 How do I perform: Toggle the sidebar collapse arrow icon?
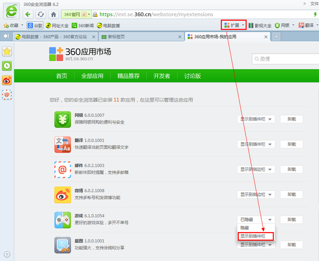pos(6,36)
